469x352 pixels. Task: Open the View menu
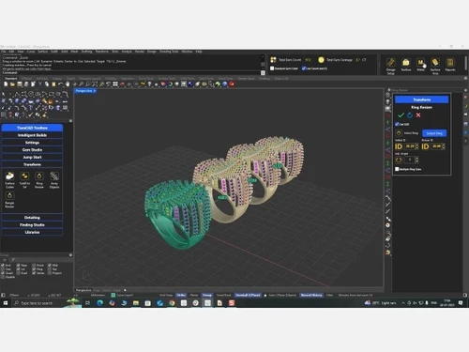click(21, 52)
